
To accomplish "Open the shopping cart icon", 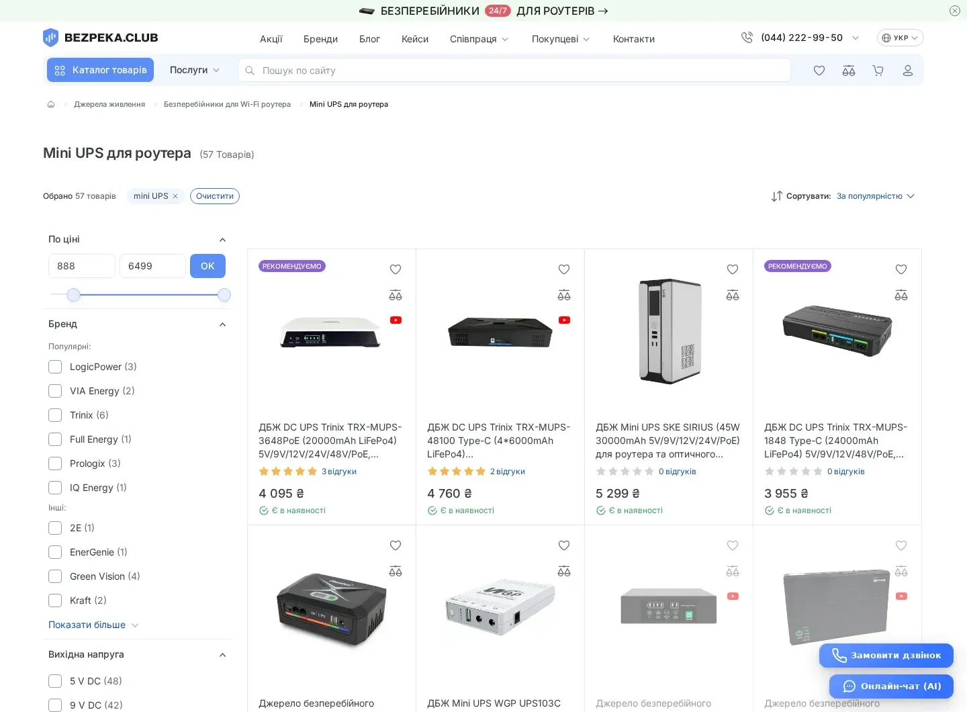I will [878, 71].
